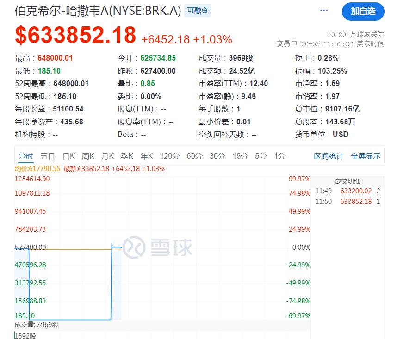Open the 周K weekly chart tab
The width and height of the screenshot is (397, 339).
(88, 156)
